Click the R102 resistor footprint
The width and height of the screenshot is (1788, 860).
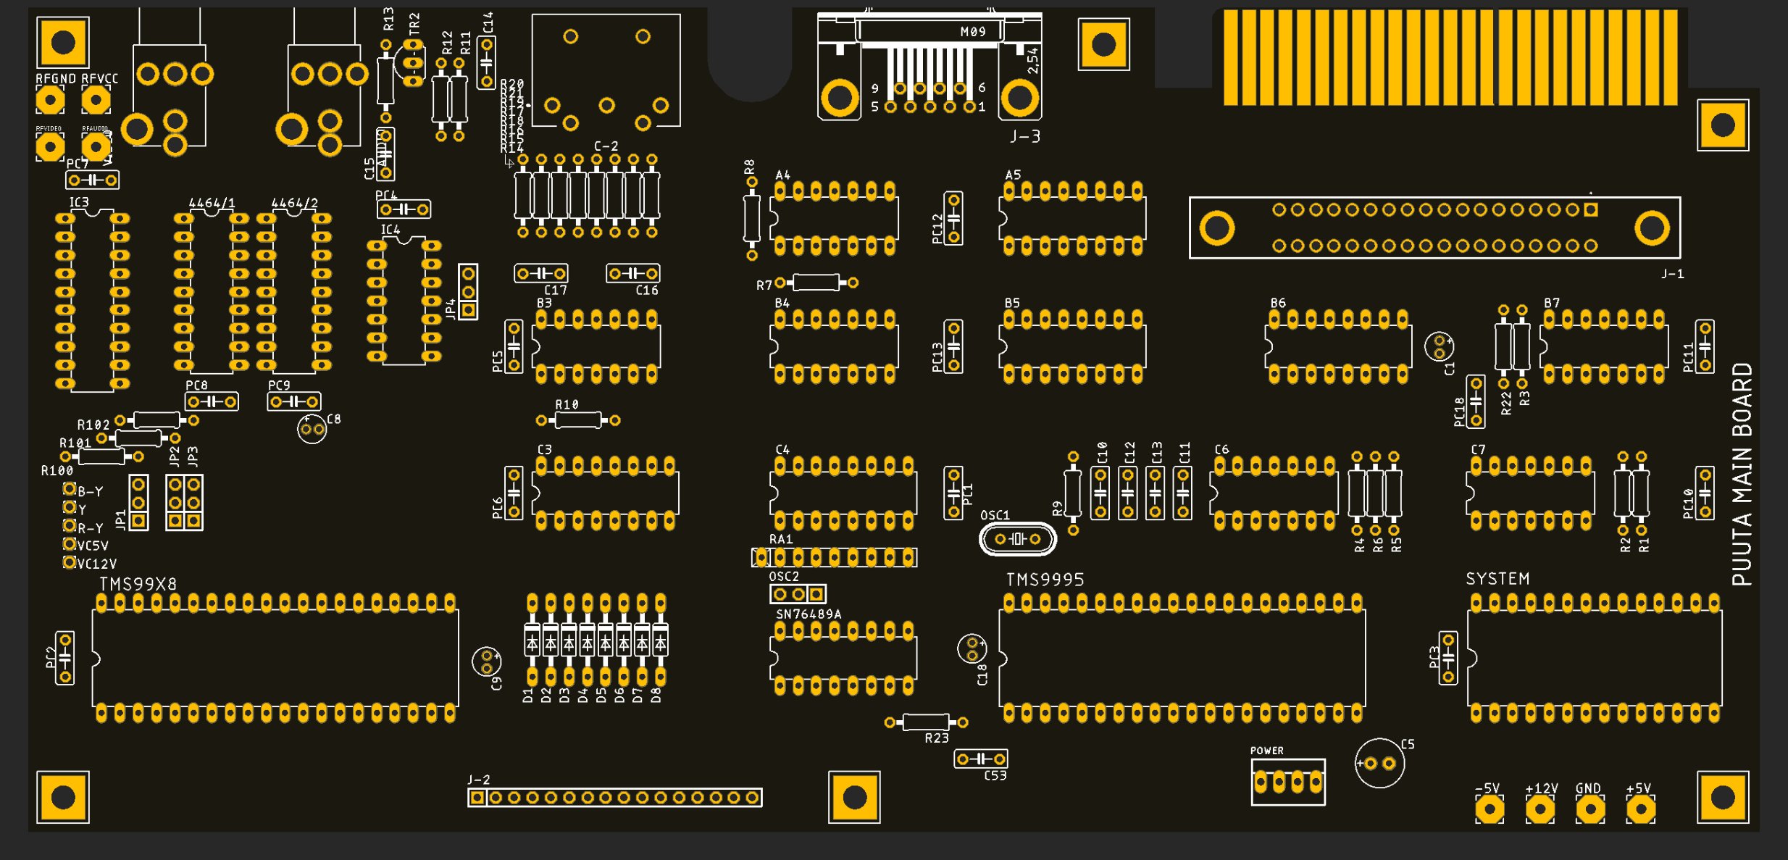(x=156, y=419)
